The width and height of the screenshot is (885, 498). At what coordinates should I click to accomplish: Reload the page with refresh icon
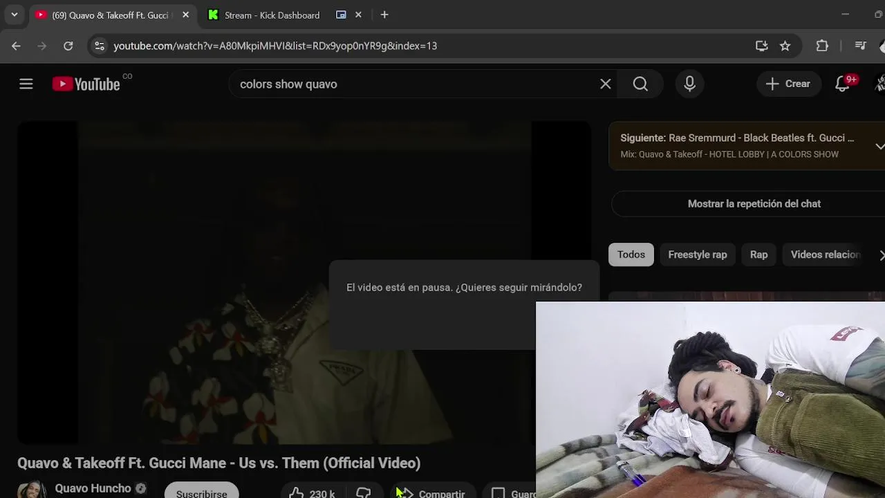click(x=68, y=46)
